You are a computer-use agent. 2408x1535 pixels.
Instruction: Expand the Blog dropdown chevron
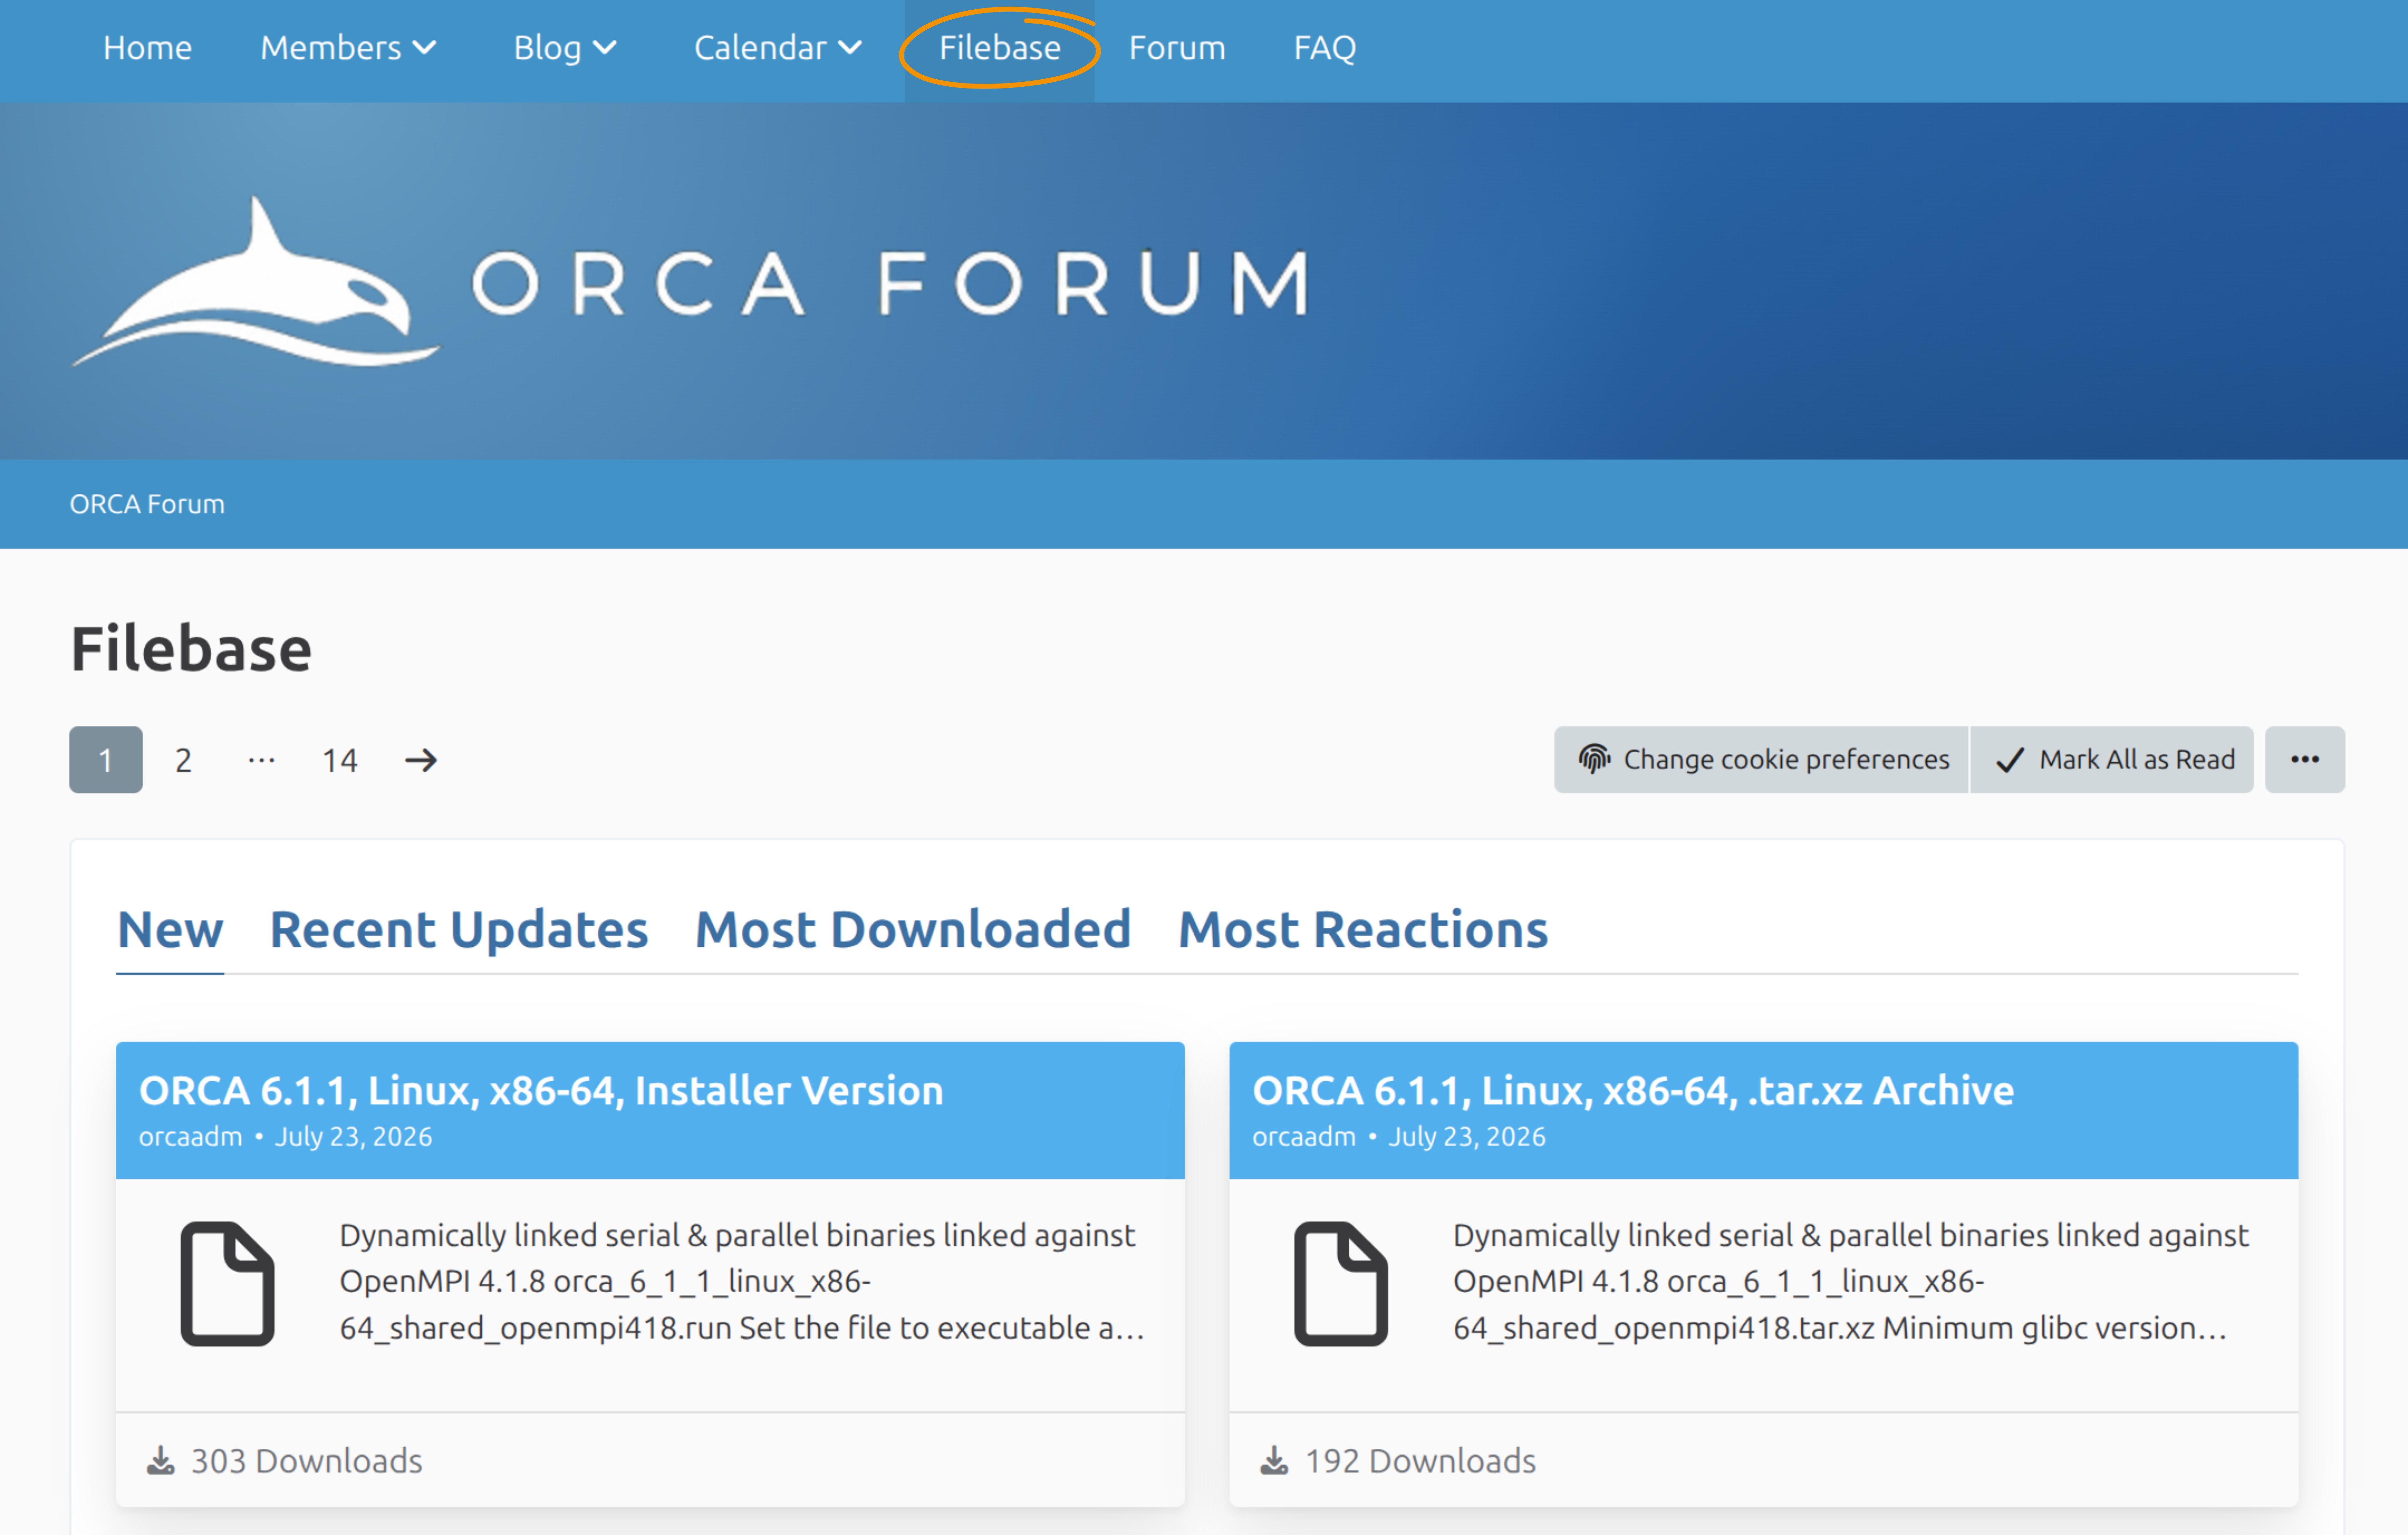tap(604, 47)
